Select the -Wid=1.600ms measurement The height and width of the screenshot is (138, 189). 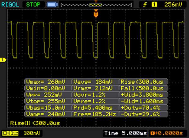[x=142, y=101]
